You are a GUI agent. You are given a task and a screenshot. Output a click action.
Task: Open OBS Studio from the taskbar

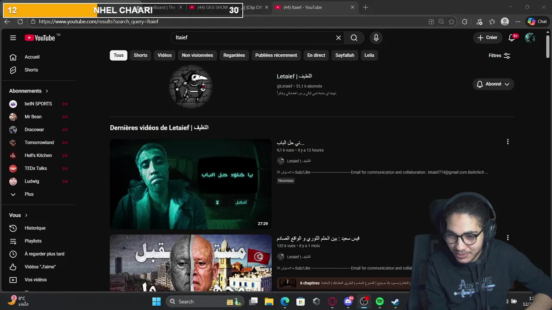364,301
